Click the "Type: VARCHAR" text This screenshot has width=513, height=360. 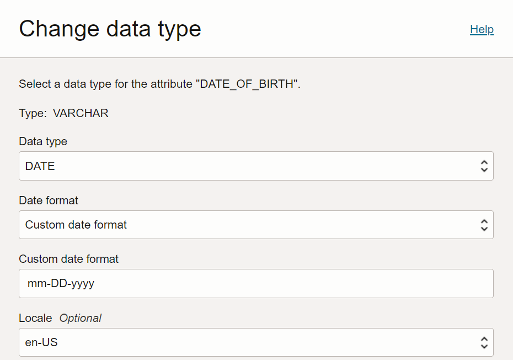pyautogui.click(x=63, y=113)
